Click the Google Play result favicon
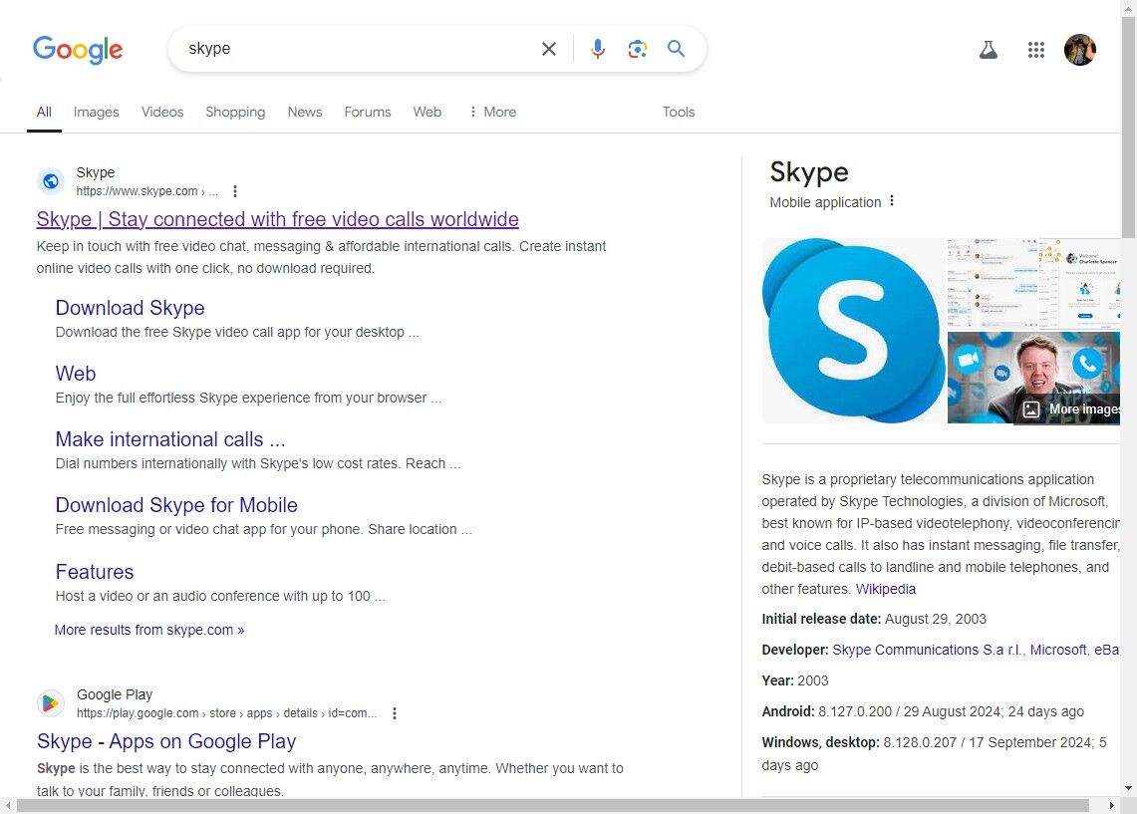1137x814 pixels. (x=51, y=703)
